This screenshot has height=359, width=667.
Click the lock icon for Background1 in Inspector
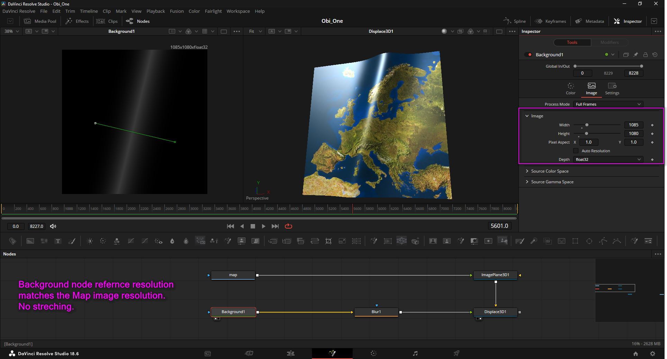645,55
